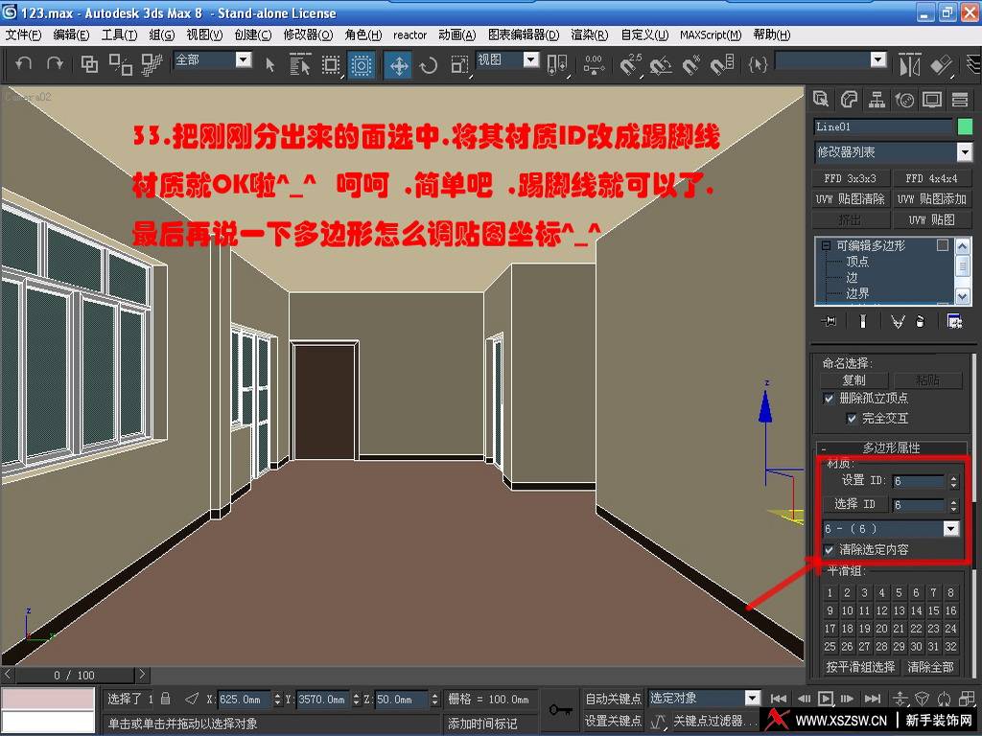Toggle the 删除孤立顶点 checkbox
This screenshot has width=982, height=736.
click(829, 399)
